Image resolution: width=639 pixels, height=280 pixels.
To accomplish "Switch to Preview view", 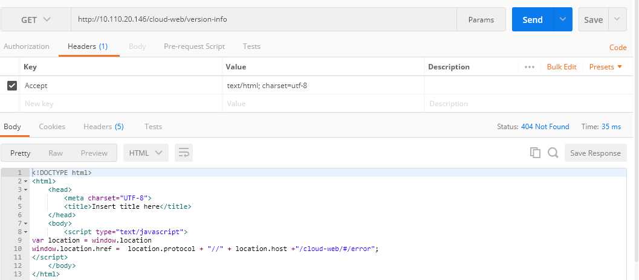I will (x=94, y=153).
